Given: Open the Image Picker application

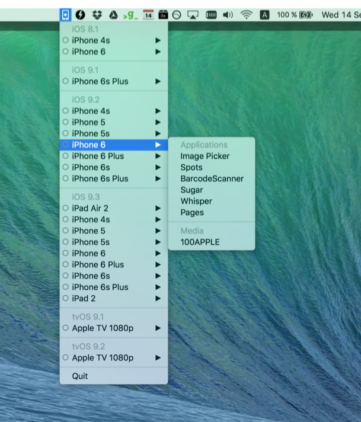Looking at the screenshot, I should pos(212,156).
